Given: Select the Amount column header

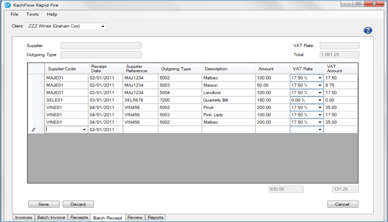Looking at the screenshot, I should tap(266, 69).
